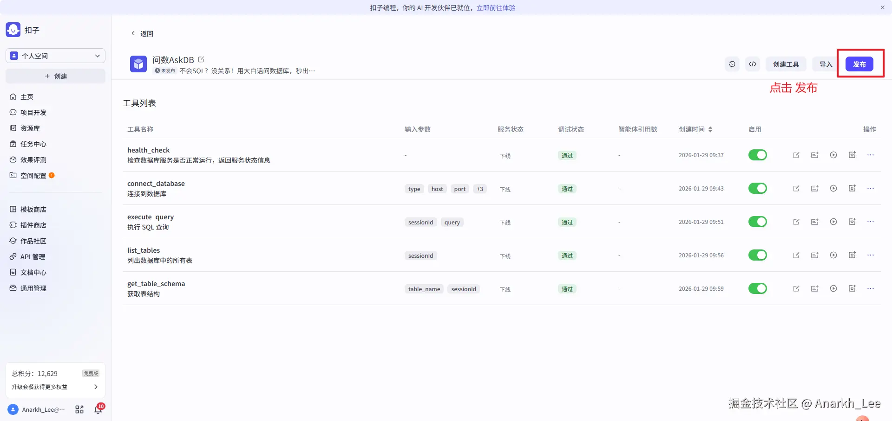Click the sparkle card icon for health_check
Viewport: 892px width, 421px height.
(x=815, y=155)
